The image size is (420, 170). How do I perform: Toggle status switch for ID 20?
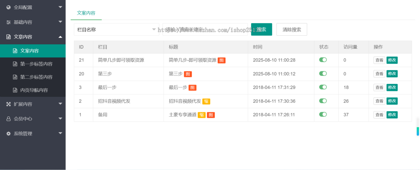[x=323, y=73]
